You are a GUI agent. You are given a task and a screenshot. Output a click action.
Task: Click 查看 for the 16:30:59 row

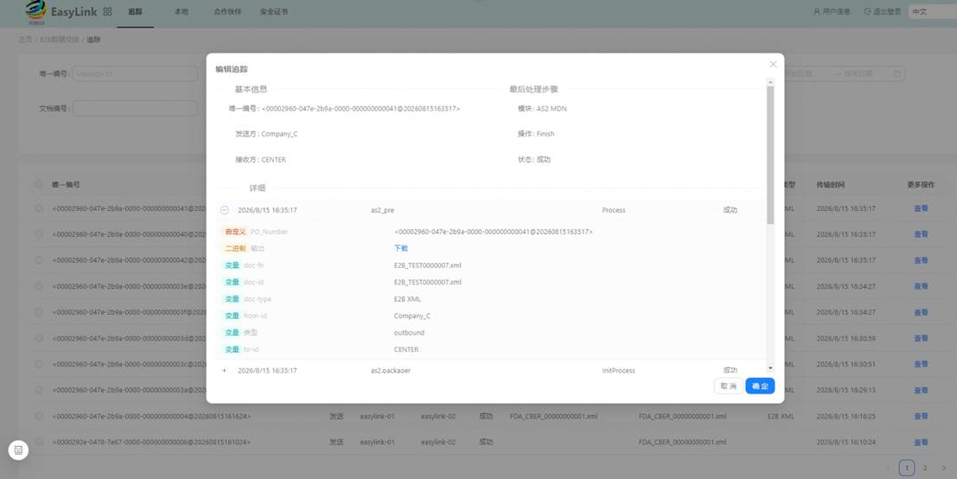click(x=921, y=338)
